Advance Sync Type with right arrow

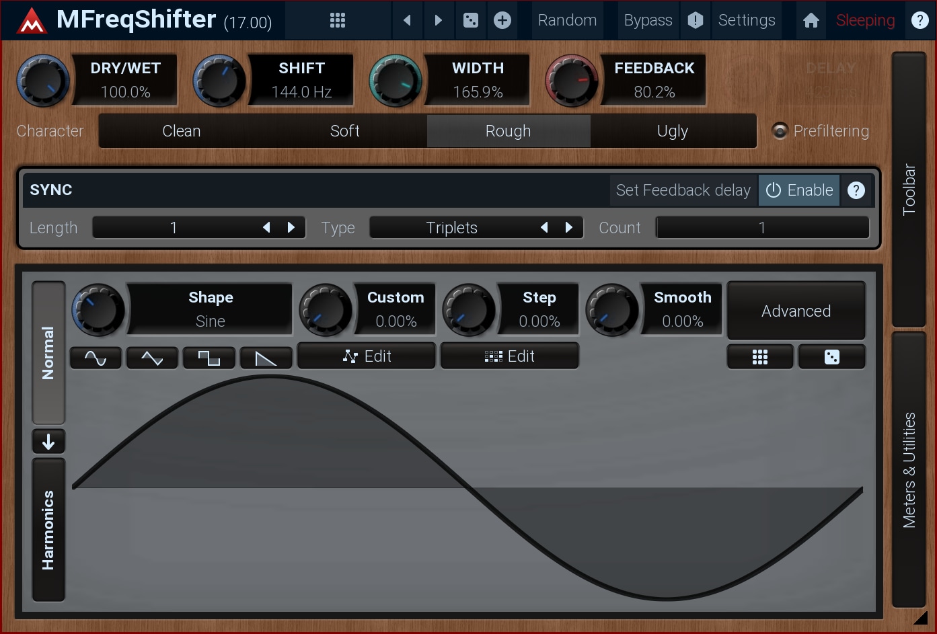(x=569, y=228)
